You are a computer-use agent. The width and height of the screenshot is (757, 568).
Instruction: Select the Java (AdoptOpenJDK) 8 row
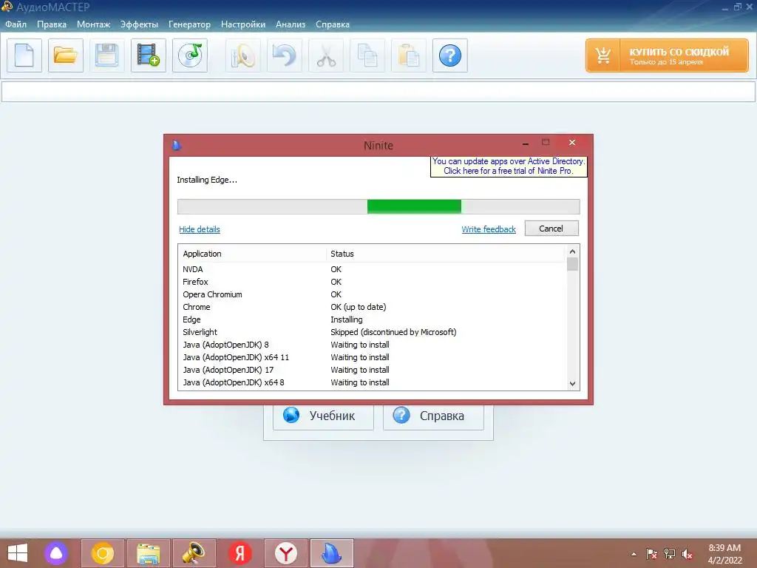373,345
